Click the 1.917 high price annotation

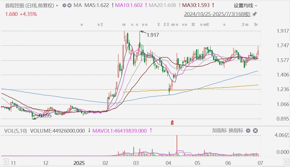click(x=153, y=35)
